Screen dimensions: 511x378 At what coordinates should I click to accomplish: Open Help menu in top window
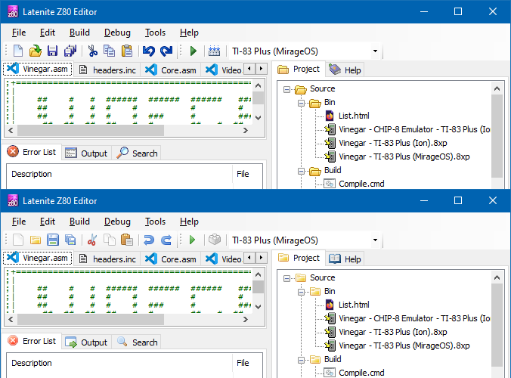[x=189, y=33]
